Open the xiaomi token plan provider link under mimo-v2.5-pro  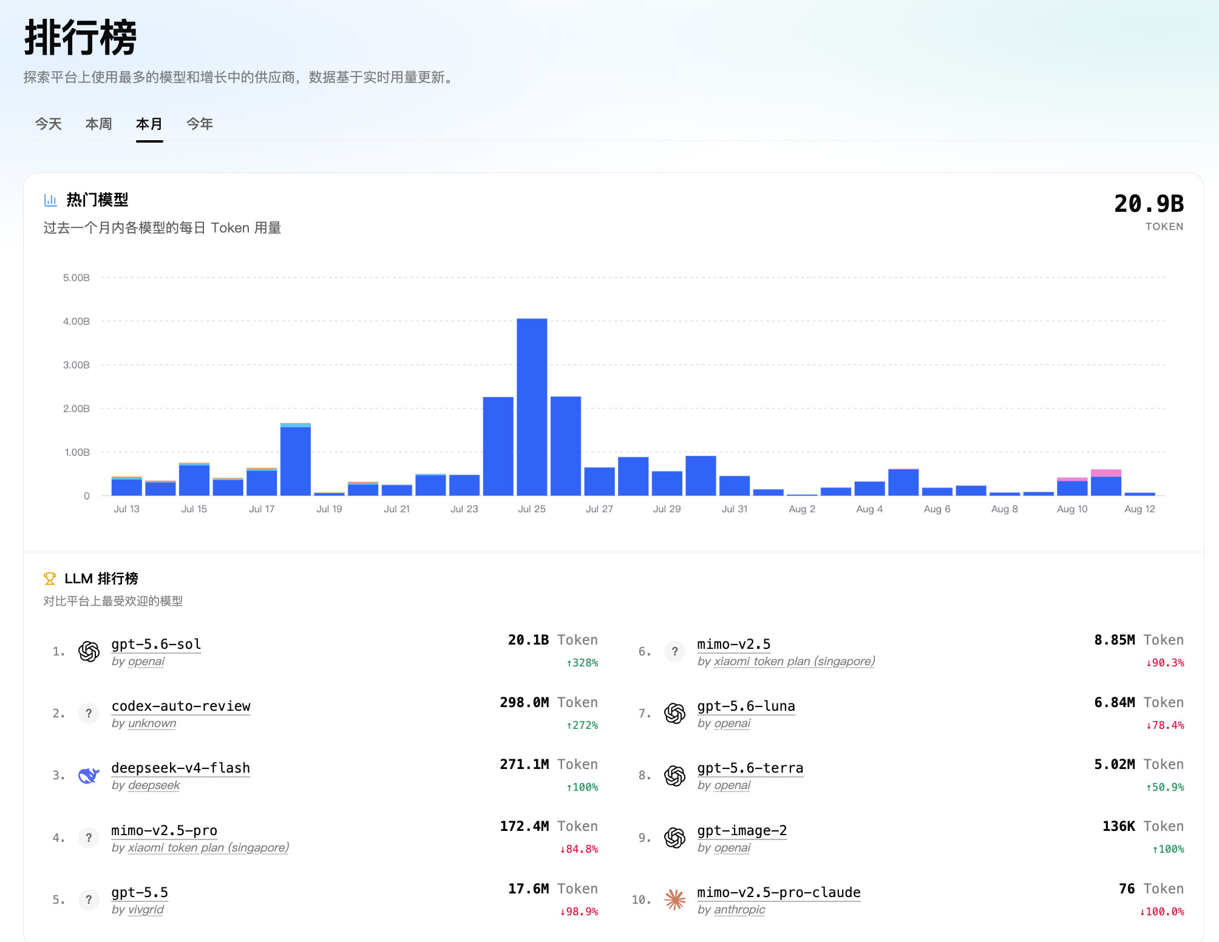click(208, 847)
